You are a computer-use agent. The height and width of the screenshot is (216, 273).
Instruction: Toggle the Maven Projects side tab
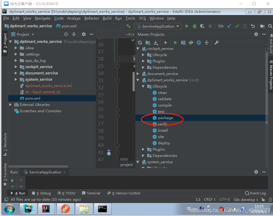(x=271, y=75)
